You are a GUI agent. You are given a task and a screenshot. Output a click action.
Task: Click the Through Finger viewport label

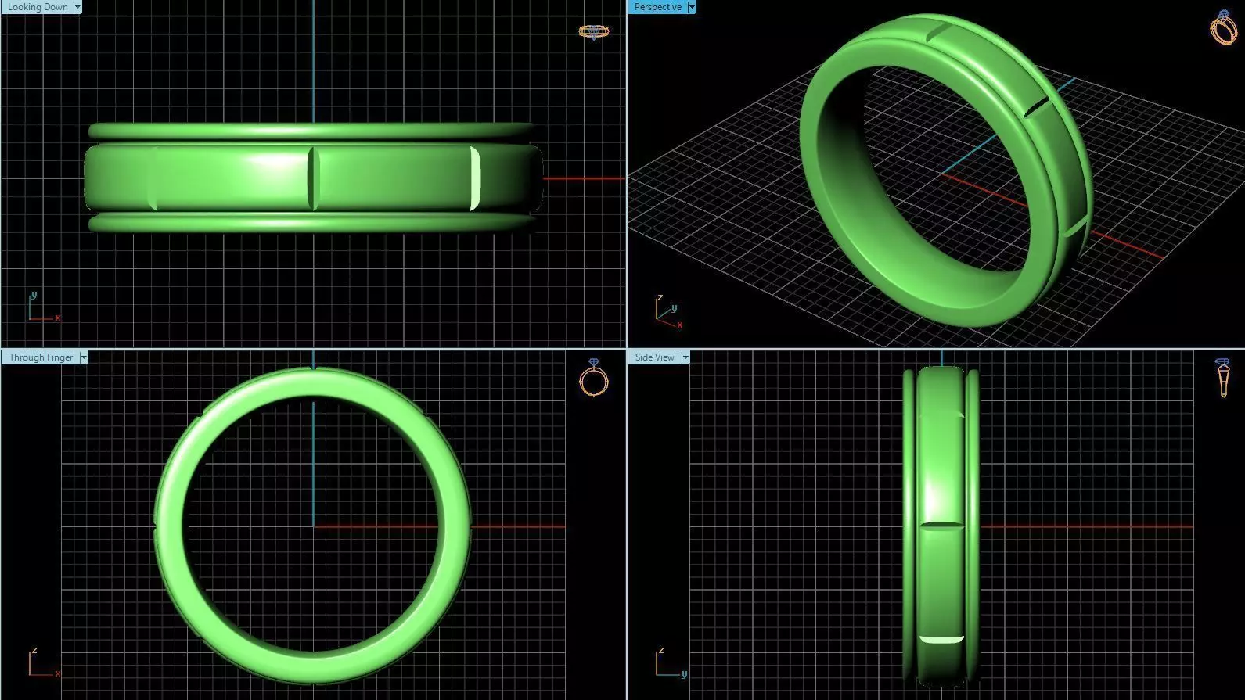coord(40,357)
